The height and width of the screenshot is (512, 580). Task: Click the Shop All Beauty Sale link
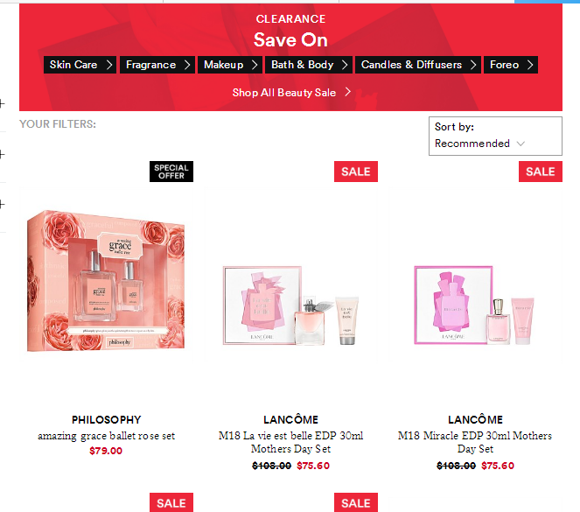tap(284, 93)
